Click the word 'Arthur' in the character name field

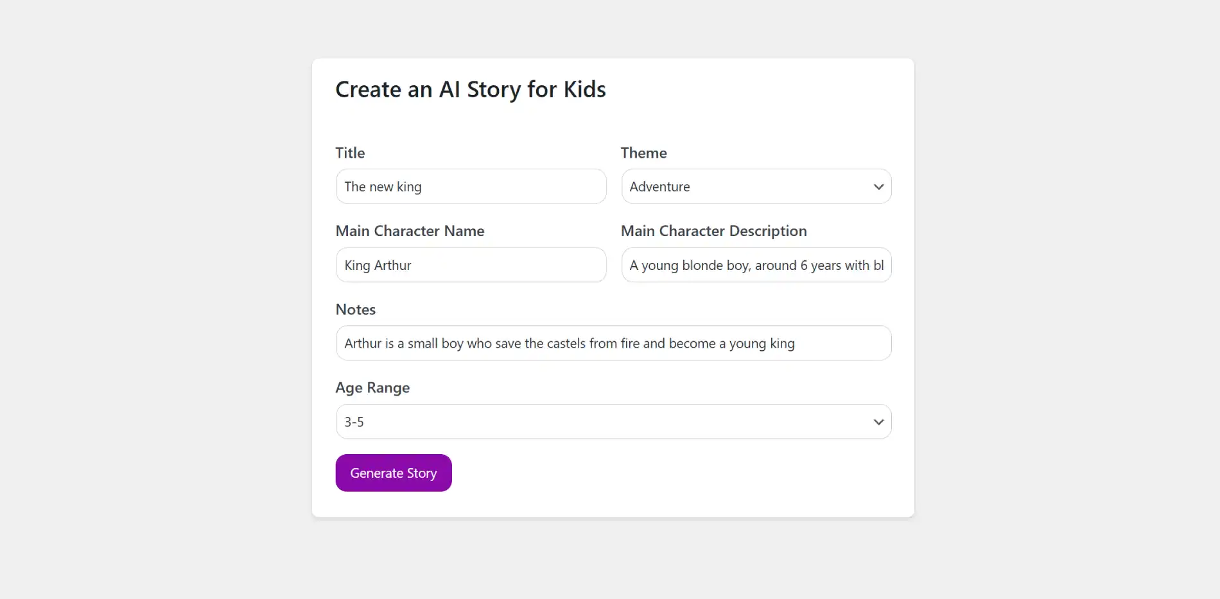coord(392,266)
